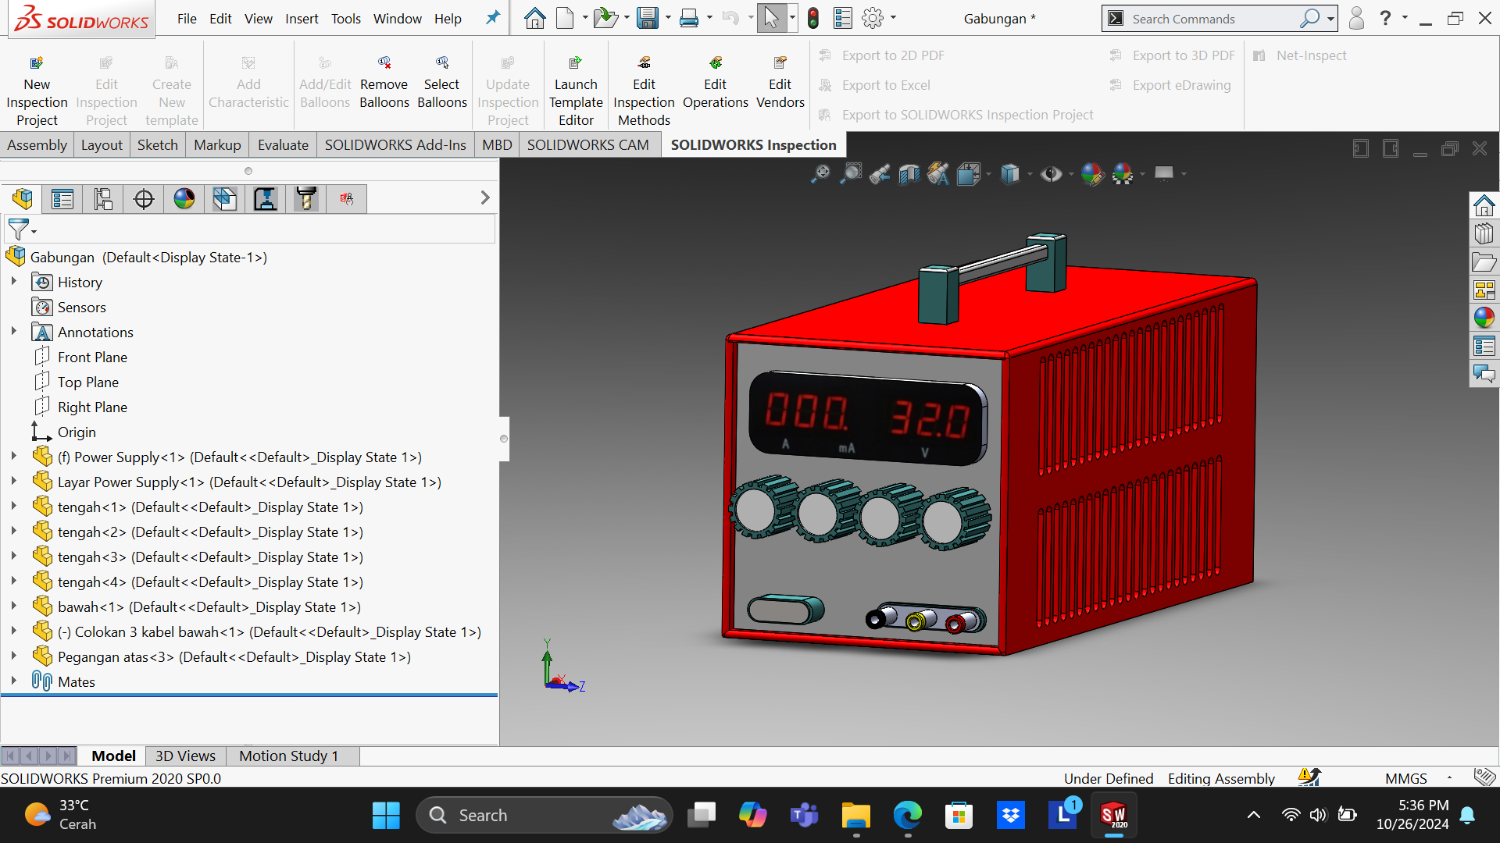Expand the Annotations folder
Screen dimensions: 1500x843
click(14, 332)
